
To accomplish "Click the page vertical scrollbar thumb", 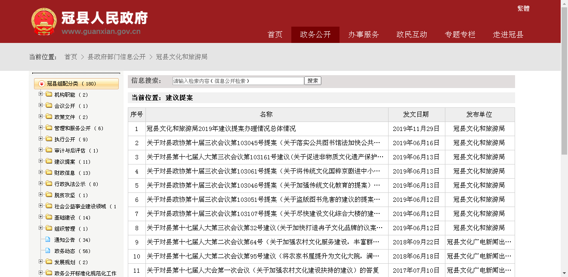I will click(x=565, y=81).
